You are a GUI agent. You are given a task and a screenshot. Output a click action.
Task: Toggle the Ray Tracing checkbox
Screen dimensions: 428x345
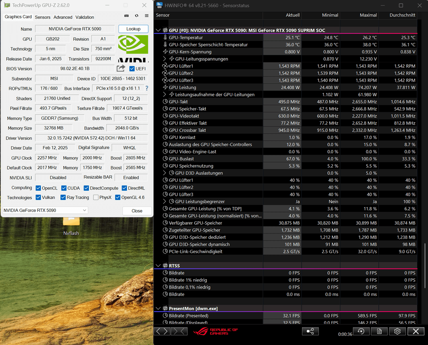[63, 197]
